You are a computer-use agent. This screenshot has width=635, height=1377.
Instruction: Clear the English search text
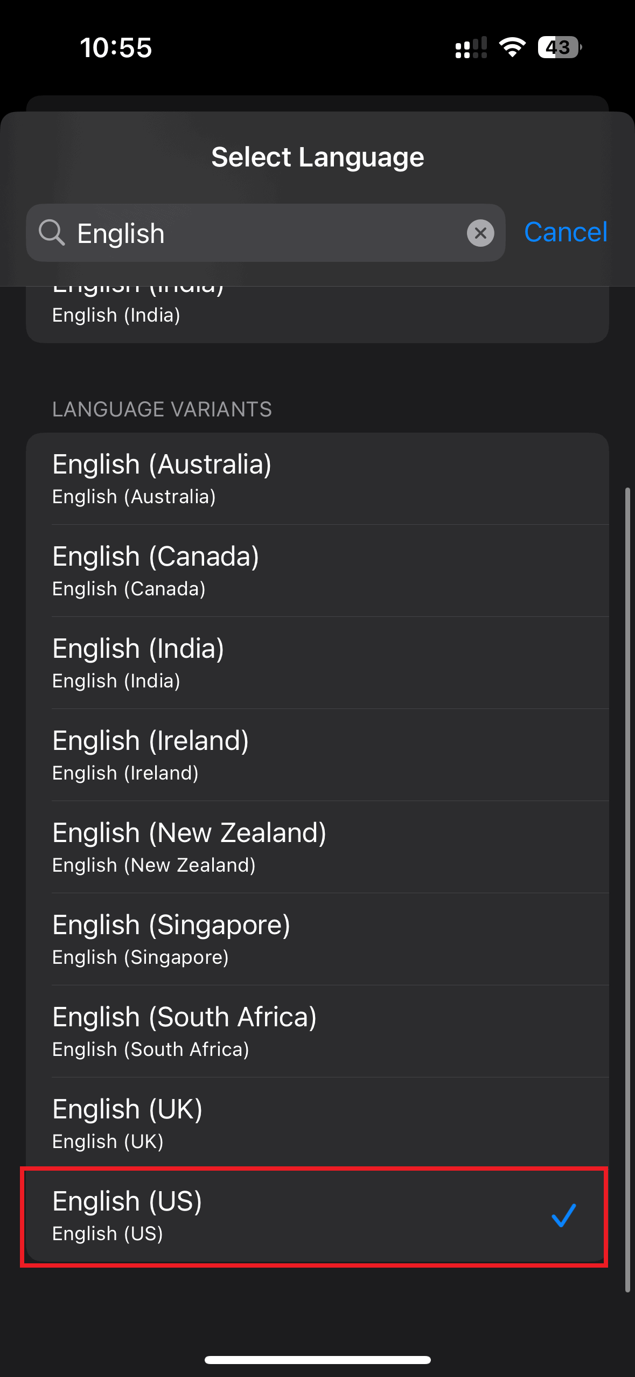click(480, 233)
